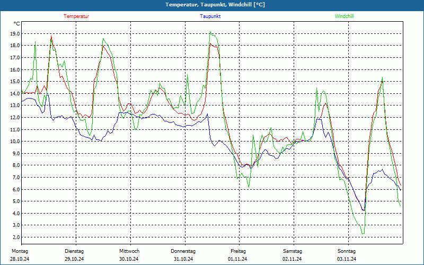Click the red Temperatur legend label

76,16
